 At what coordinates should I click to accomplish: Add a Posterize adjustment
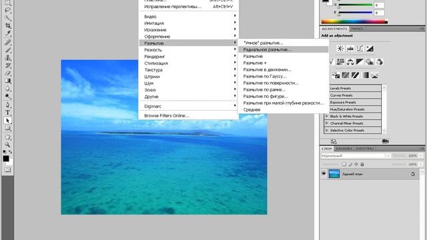click(346, 75)
